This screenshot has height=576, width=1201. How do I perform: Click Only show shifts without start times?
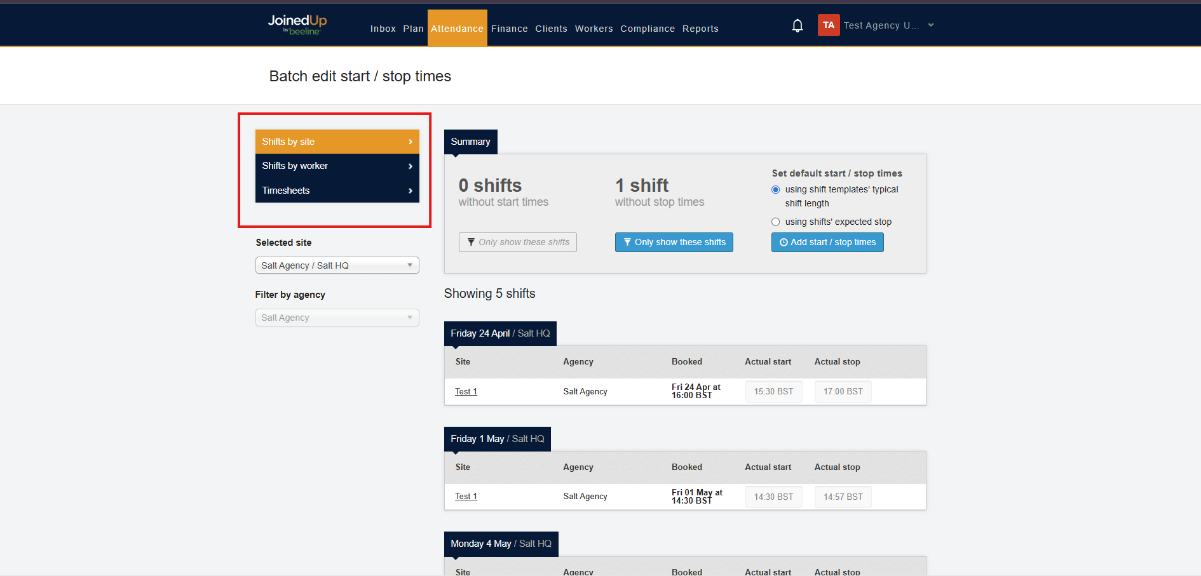518,242
